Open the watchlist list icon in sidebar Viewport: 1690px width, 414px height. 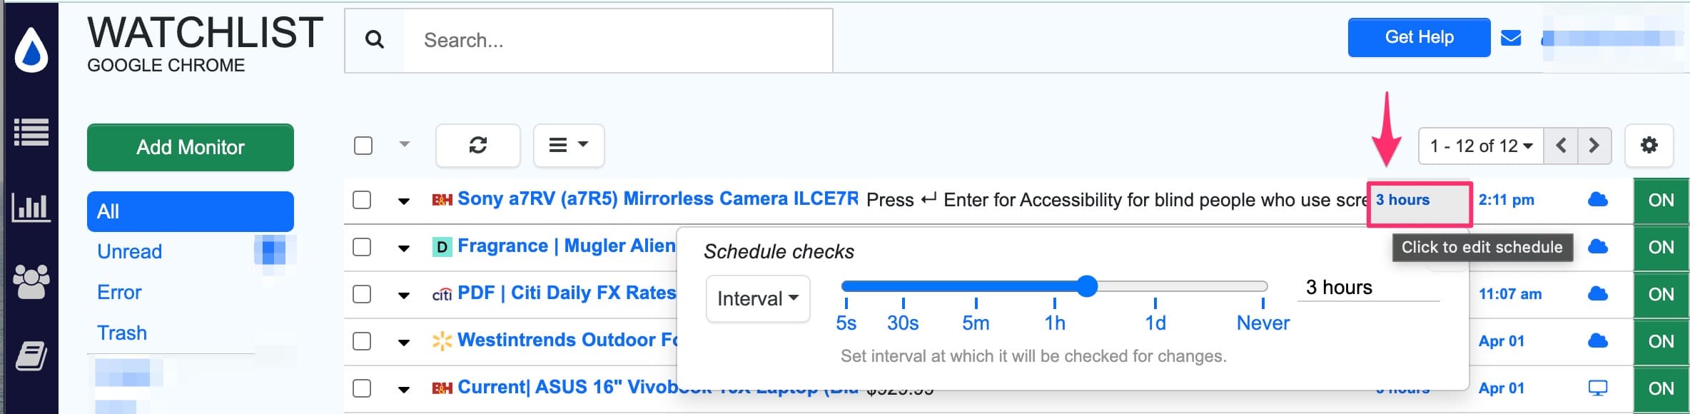(31, 132)
